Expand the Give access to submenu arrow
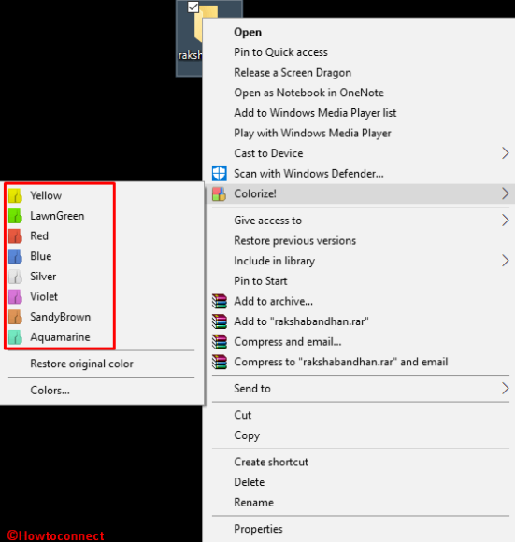The height and width of the screenshot is (542, 515). click(x=506, y=221)
